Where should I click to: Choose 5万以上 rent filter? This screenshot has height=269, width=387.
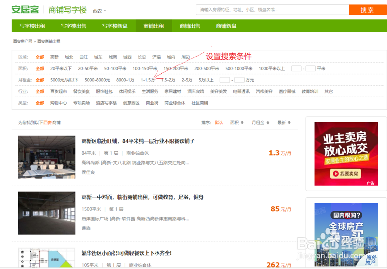coord(206,80)
